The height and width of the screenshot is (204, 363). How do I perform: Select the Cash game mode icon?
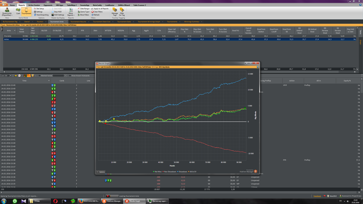[18, 11]
